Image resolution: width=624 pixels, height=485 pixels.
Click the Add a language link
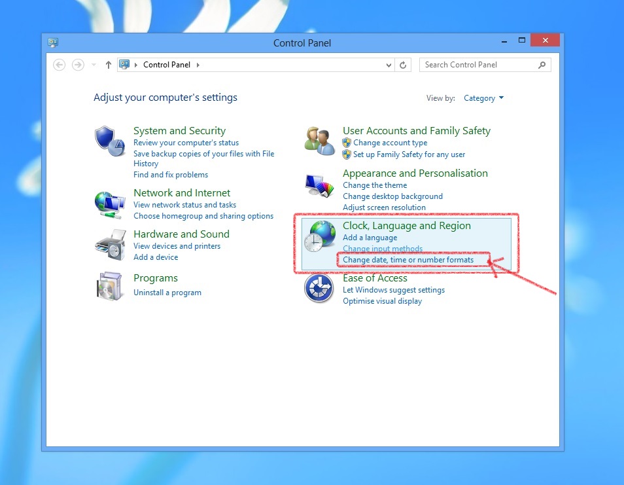pos(370,238)
